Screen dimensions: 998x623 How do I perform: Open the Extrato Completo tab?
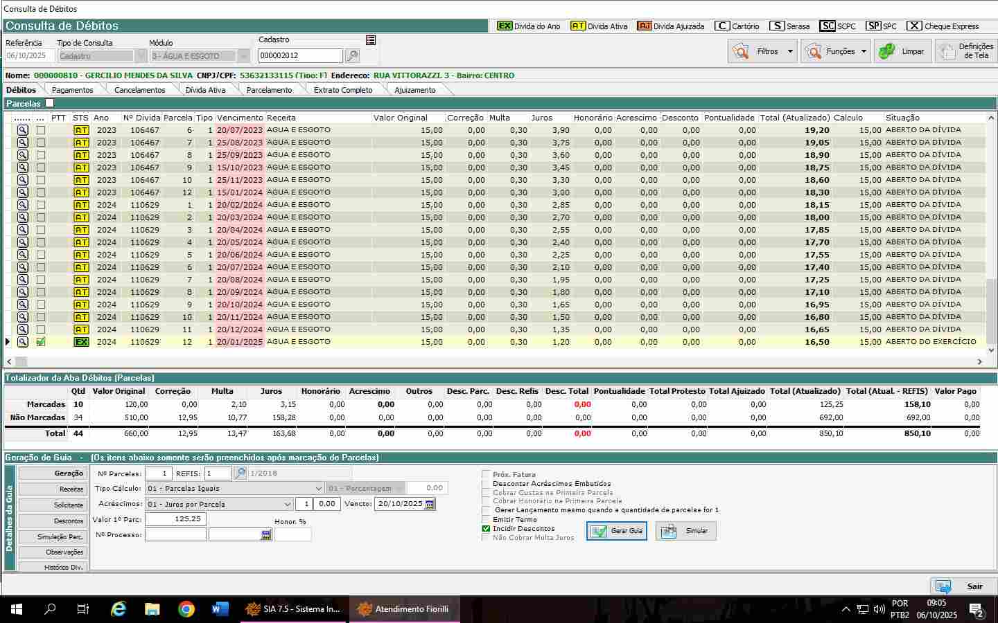343,90
